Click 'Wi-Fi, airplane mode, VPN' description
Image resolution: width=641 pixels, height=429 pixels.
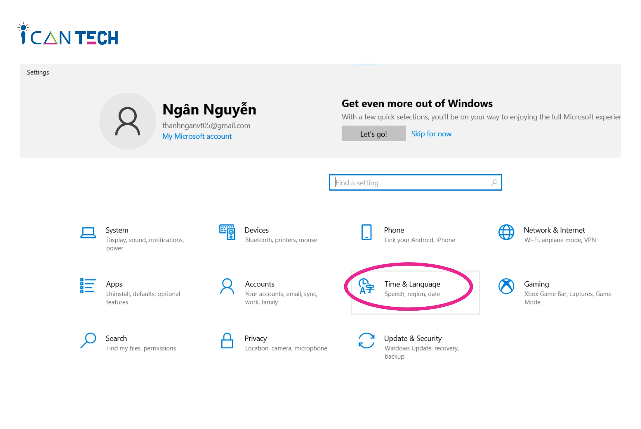(560, 240)
